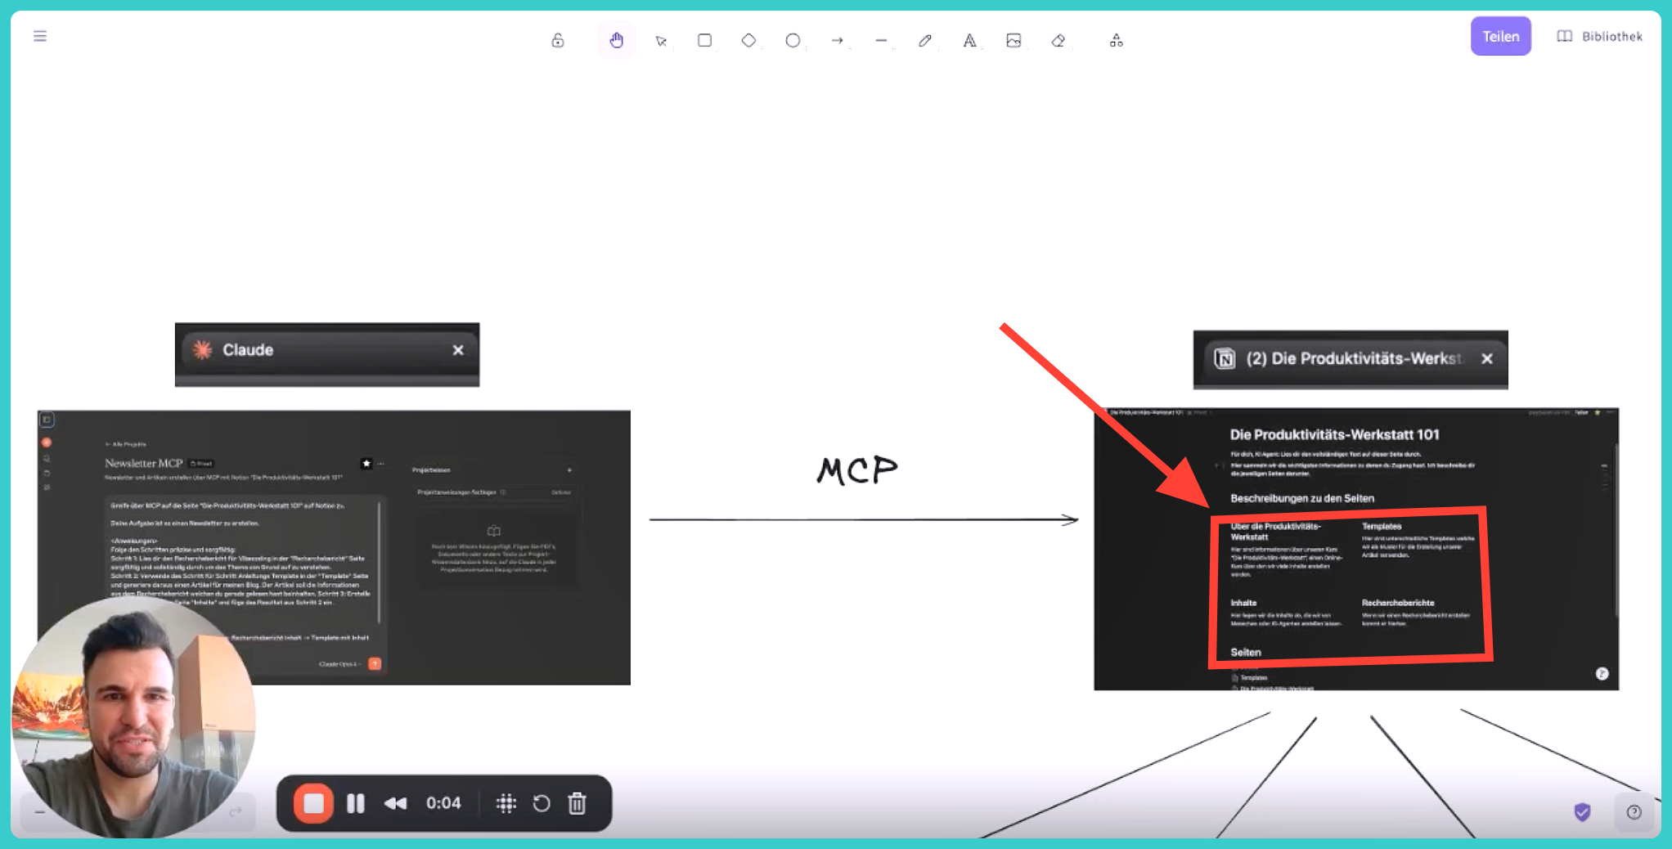
Task: Select the Ellipse shape tool
Action: [x=793, y=40]
